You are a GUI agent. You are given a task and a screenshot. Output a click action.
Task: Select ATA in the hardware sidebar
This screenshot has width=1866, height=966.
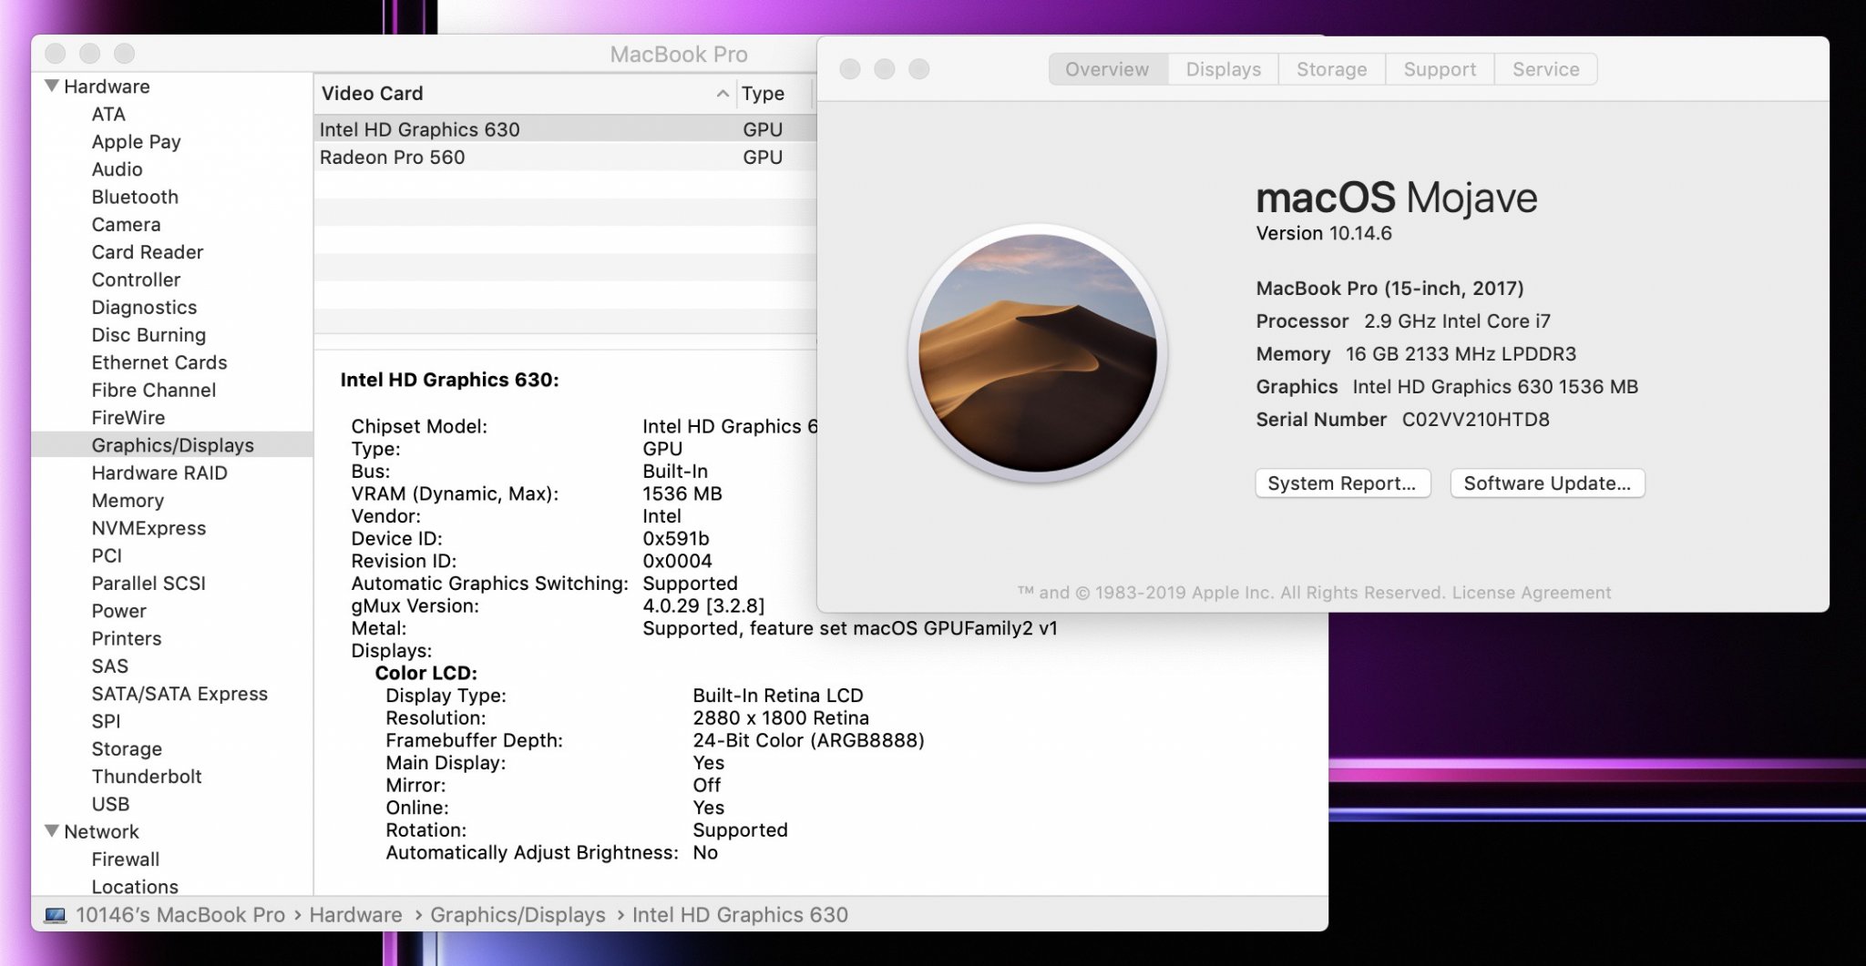click(108, 114)
